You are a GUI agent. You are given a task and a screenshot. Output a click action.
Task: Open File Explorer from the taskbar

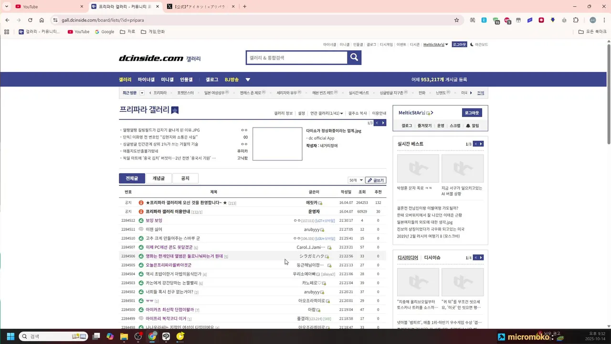pos(124,336)
